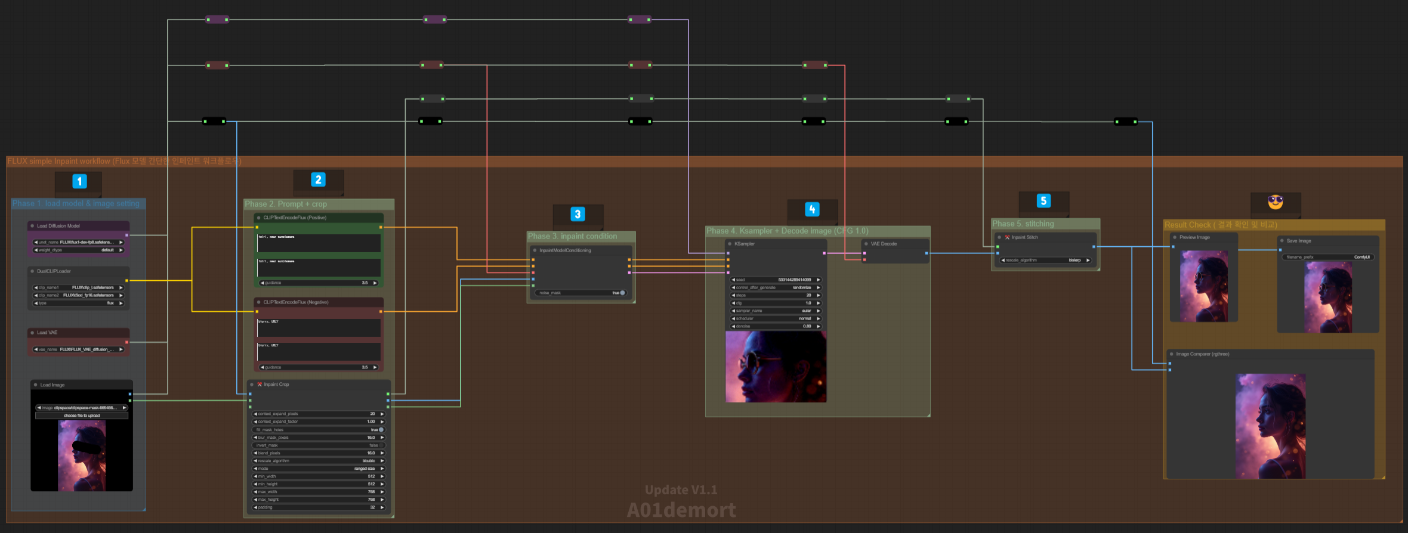Collapse the Load Image node via its dot

pos(36,385)
